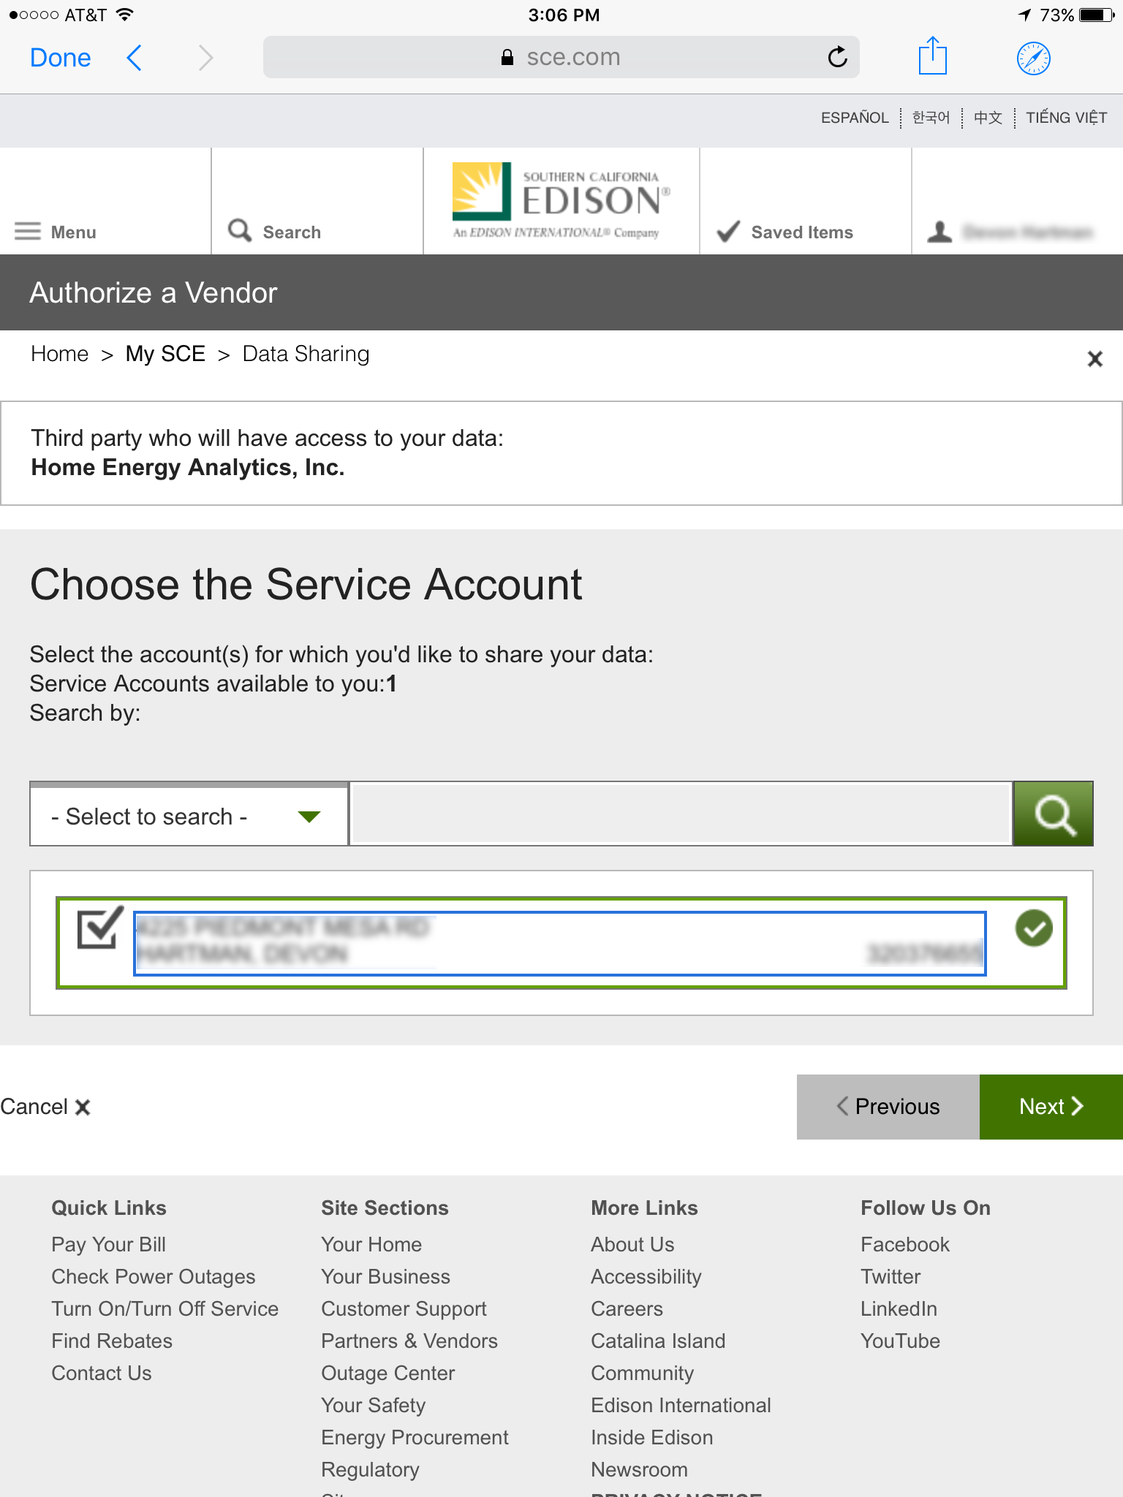This screenshot has width=1123, height=1497.
Task: Switch language to Chinese
Action: coord(988,118)
